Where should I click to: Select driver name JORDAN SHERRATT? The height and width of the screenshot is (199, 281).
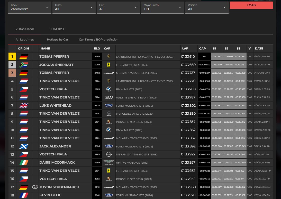pos(57,65)
